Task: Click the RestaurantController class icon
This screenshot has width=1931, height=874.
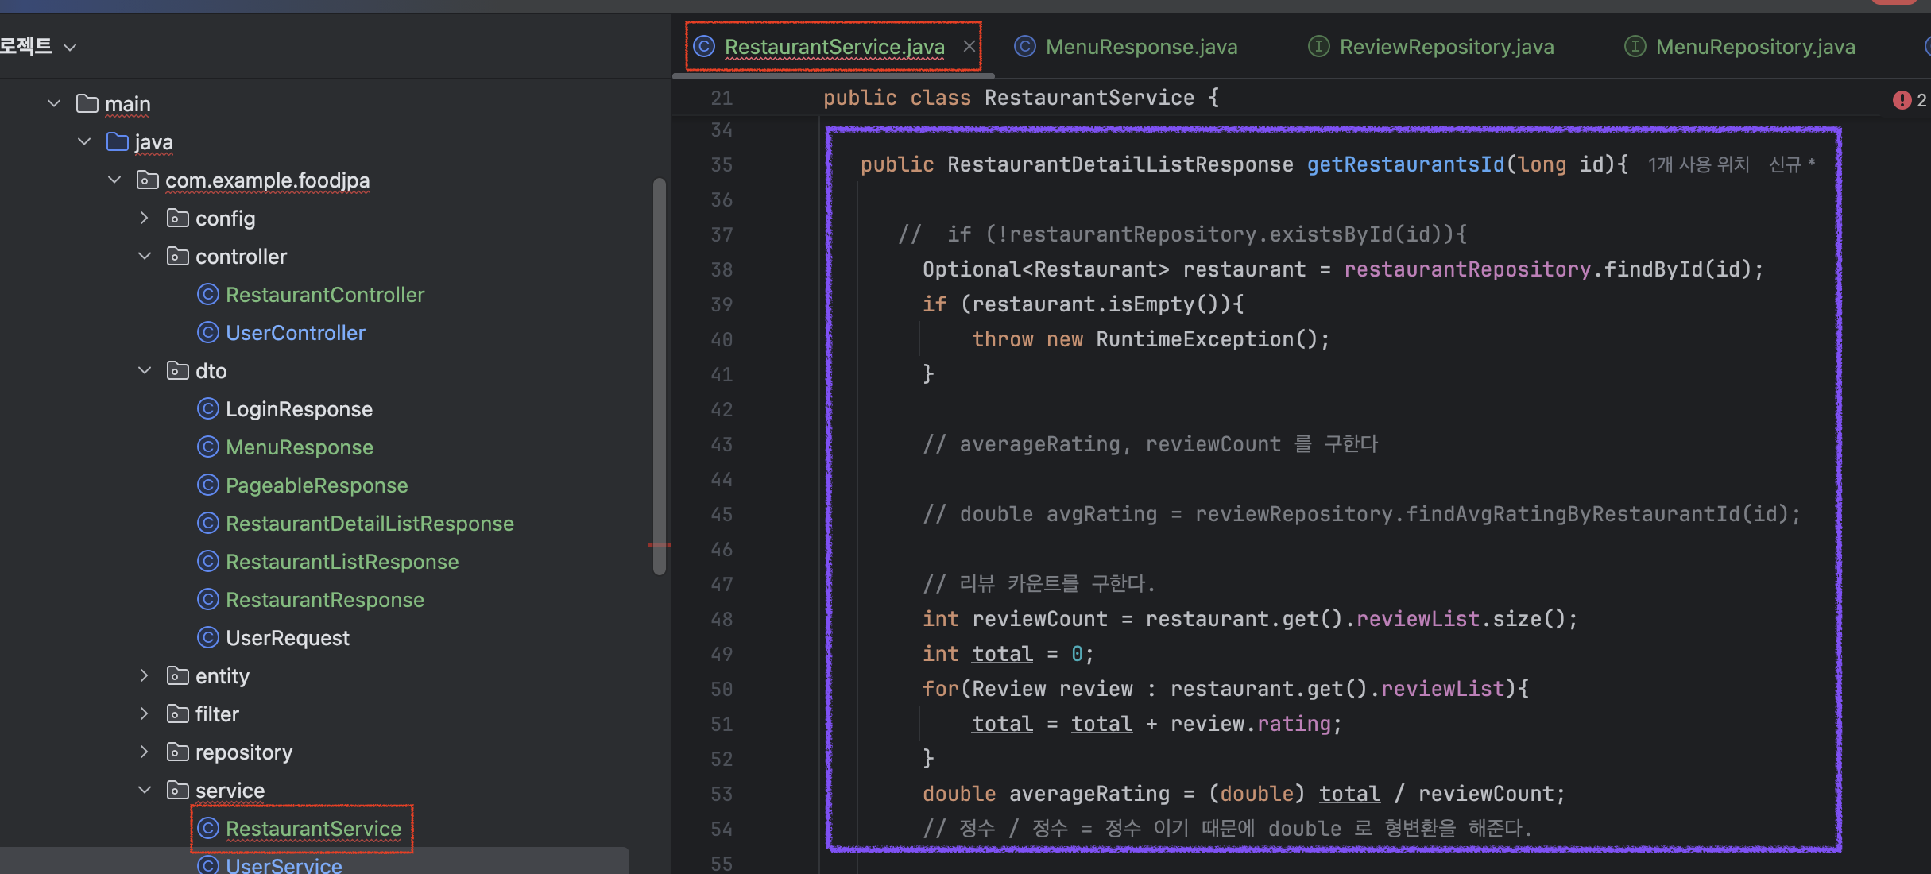Action: coord(207,295)
